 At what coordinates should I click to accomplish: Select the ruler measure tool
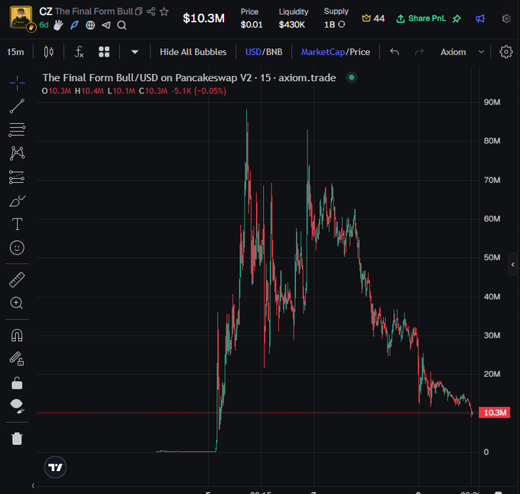pos(17,279)
